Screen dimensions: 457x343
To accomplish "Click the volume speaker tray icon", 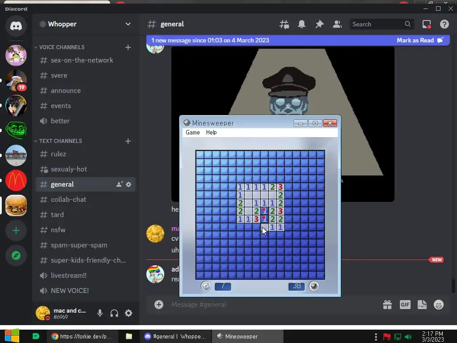I will pyautogui.click(x=408, y=337).
